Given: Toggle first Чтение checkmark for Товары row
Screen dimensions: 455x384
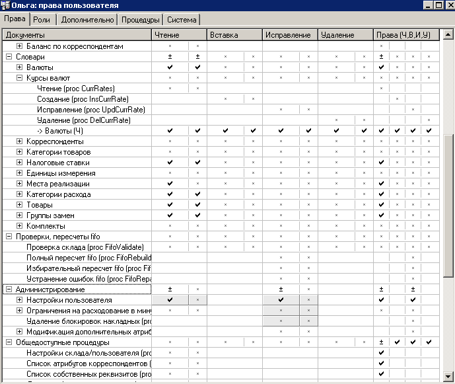Looking at the screenshot, I should pos(170,205).
